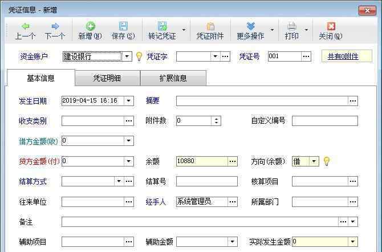Create new voucher with 新增(N)

(90, 31)
